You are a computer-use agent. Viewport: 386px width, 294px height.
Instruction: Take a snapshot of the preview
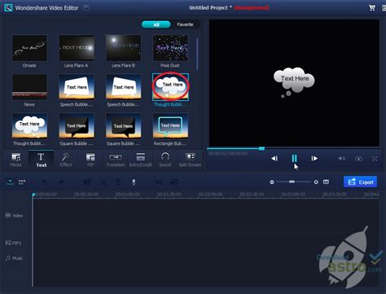[358, 159]
